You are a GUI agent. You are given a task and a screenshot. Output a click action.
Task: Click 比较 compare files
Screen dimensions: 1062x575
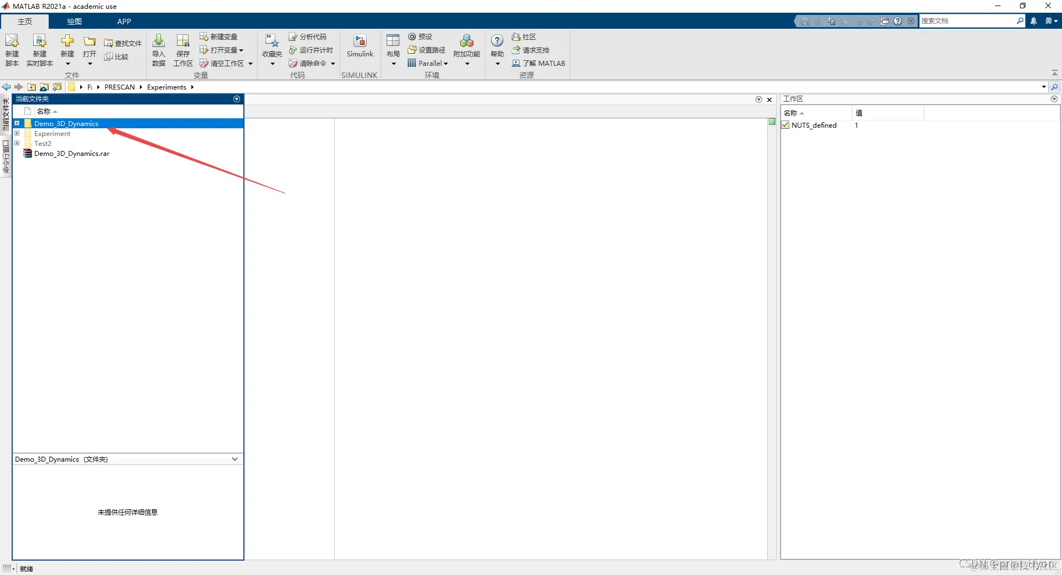pyautogui.click(x=117, y=56)
